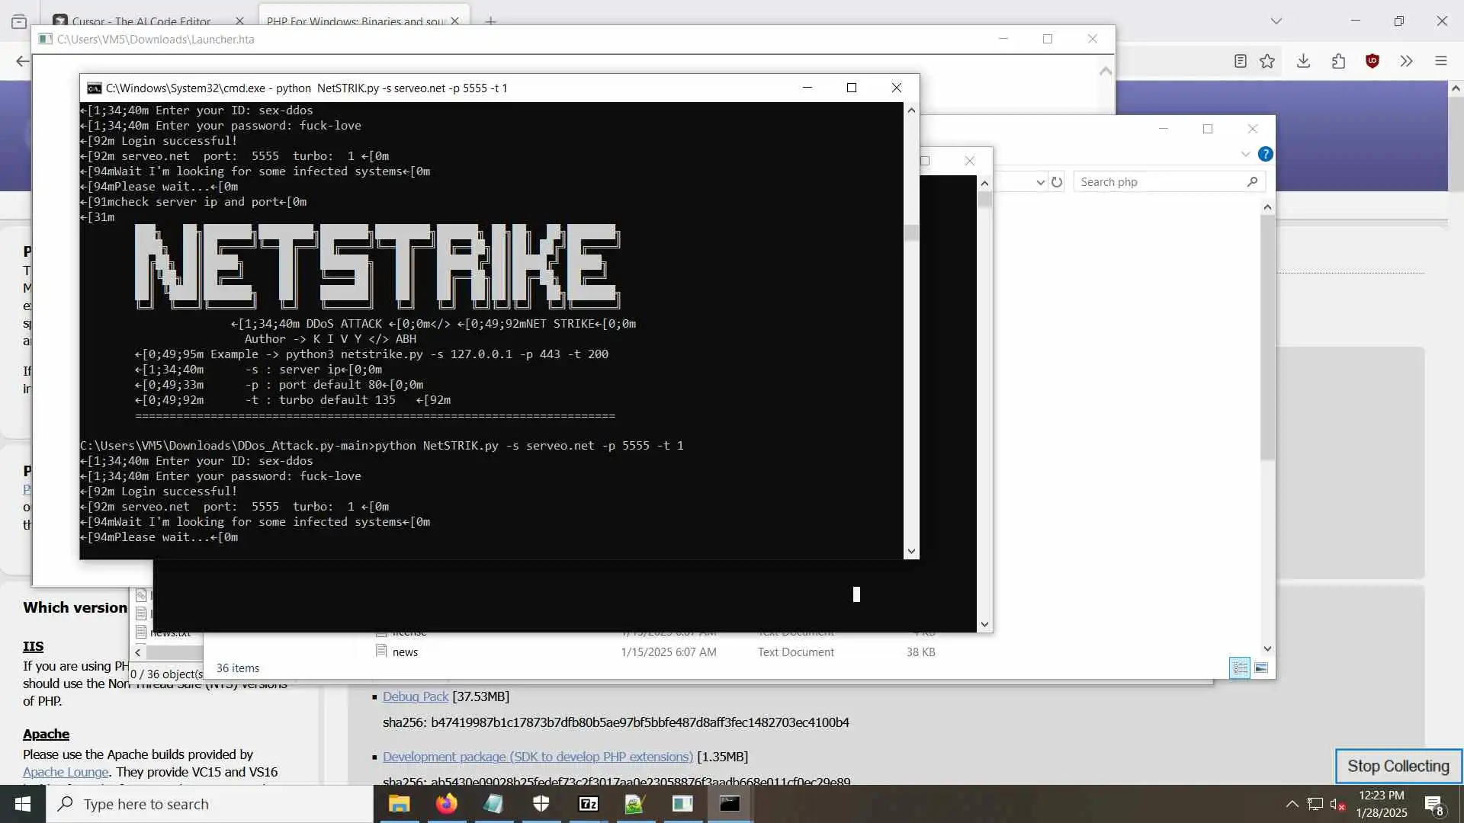Open address bar history dropdown
The height and width of the screenshot is (823, 1464).
pos(1040,182)
